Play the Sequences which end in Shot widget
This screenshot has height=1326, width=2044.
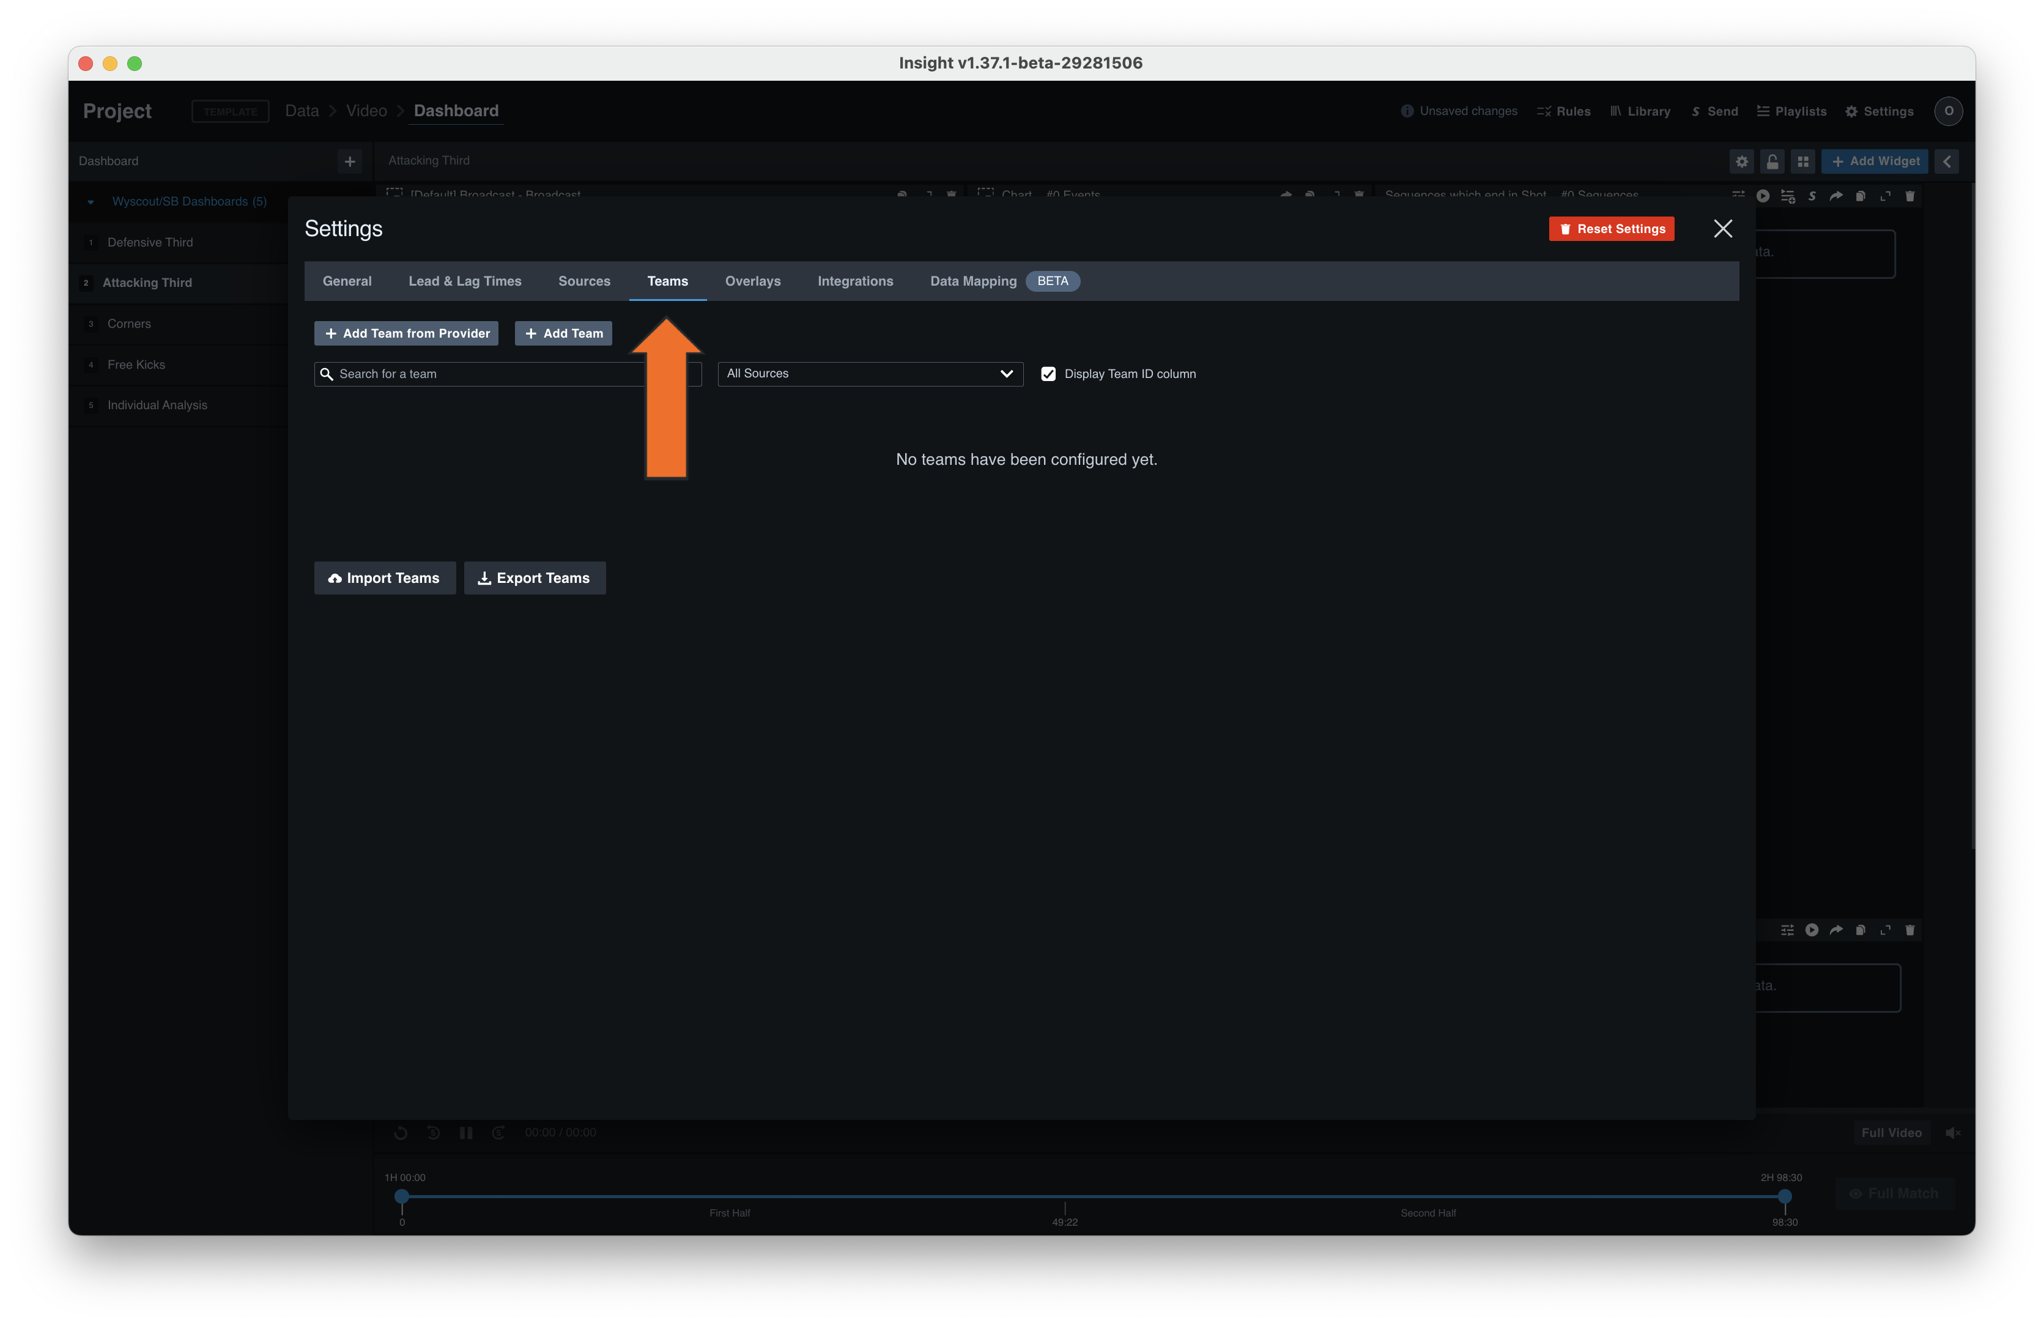coord(1762,196)
